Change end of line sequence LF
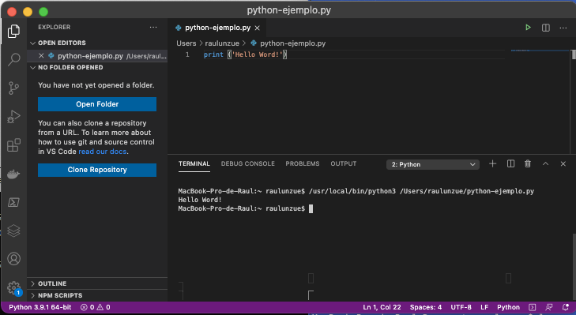 484,307
